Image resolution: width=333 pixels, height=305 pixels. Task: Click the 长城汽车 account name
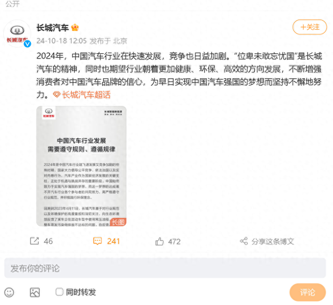53,28
